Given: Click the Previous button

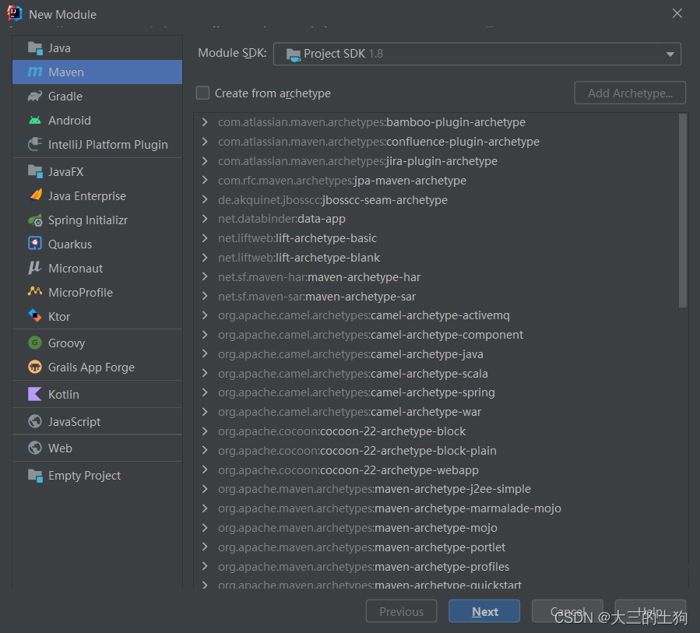Looking at the screenshot, I should click(x=401, y=611).
